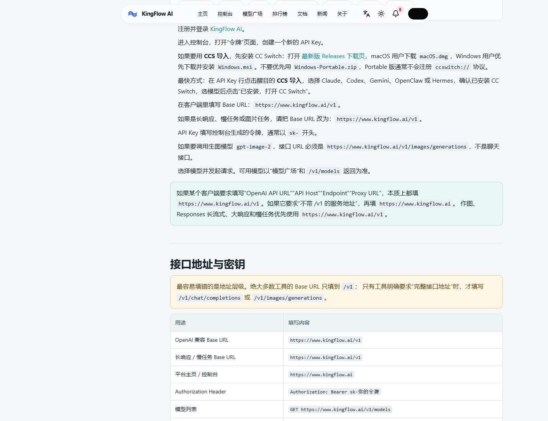Click the Windows-Portable.zip code text
This screenshot has width=548, height=421.
tap(325, 67)
